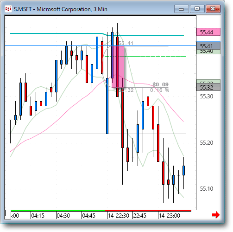233x232 pixels.
Task: Click the 55.41 price marker on axis
Action: (x=208, y=46)
